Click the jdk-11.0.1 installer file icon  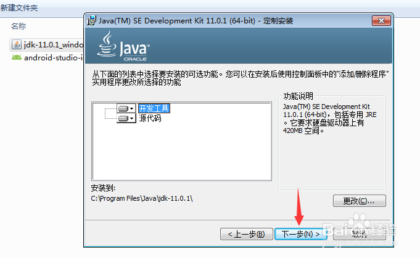(16, 44)
